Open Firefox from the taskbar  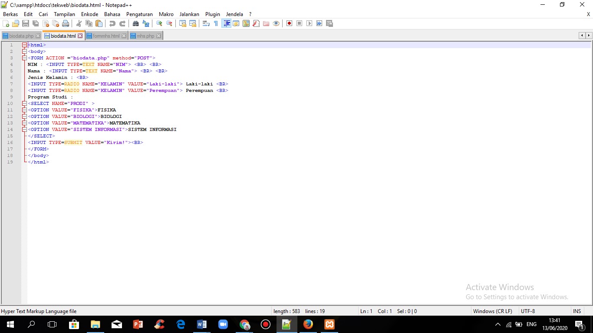coord(308,324)
